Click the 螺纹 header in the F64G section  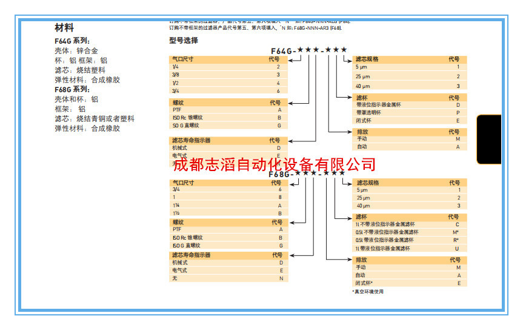point(228,103)
